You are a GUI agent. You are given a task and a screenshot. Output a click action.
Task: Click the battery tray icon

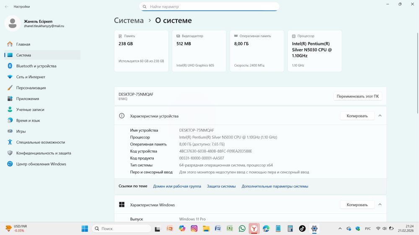click(391, 229)
